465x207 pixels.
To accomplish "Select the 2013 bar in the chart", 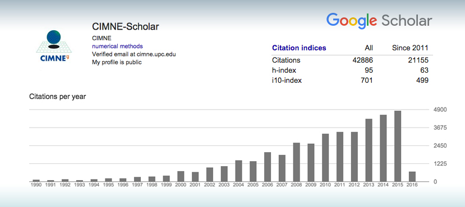I will pos(369,150).
